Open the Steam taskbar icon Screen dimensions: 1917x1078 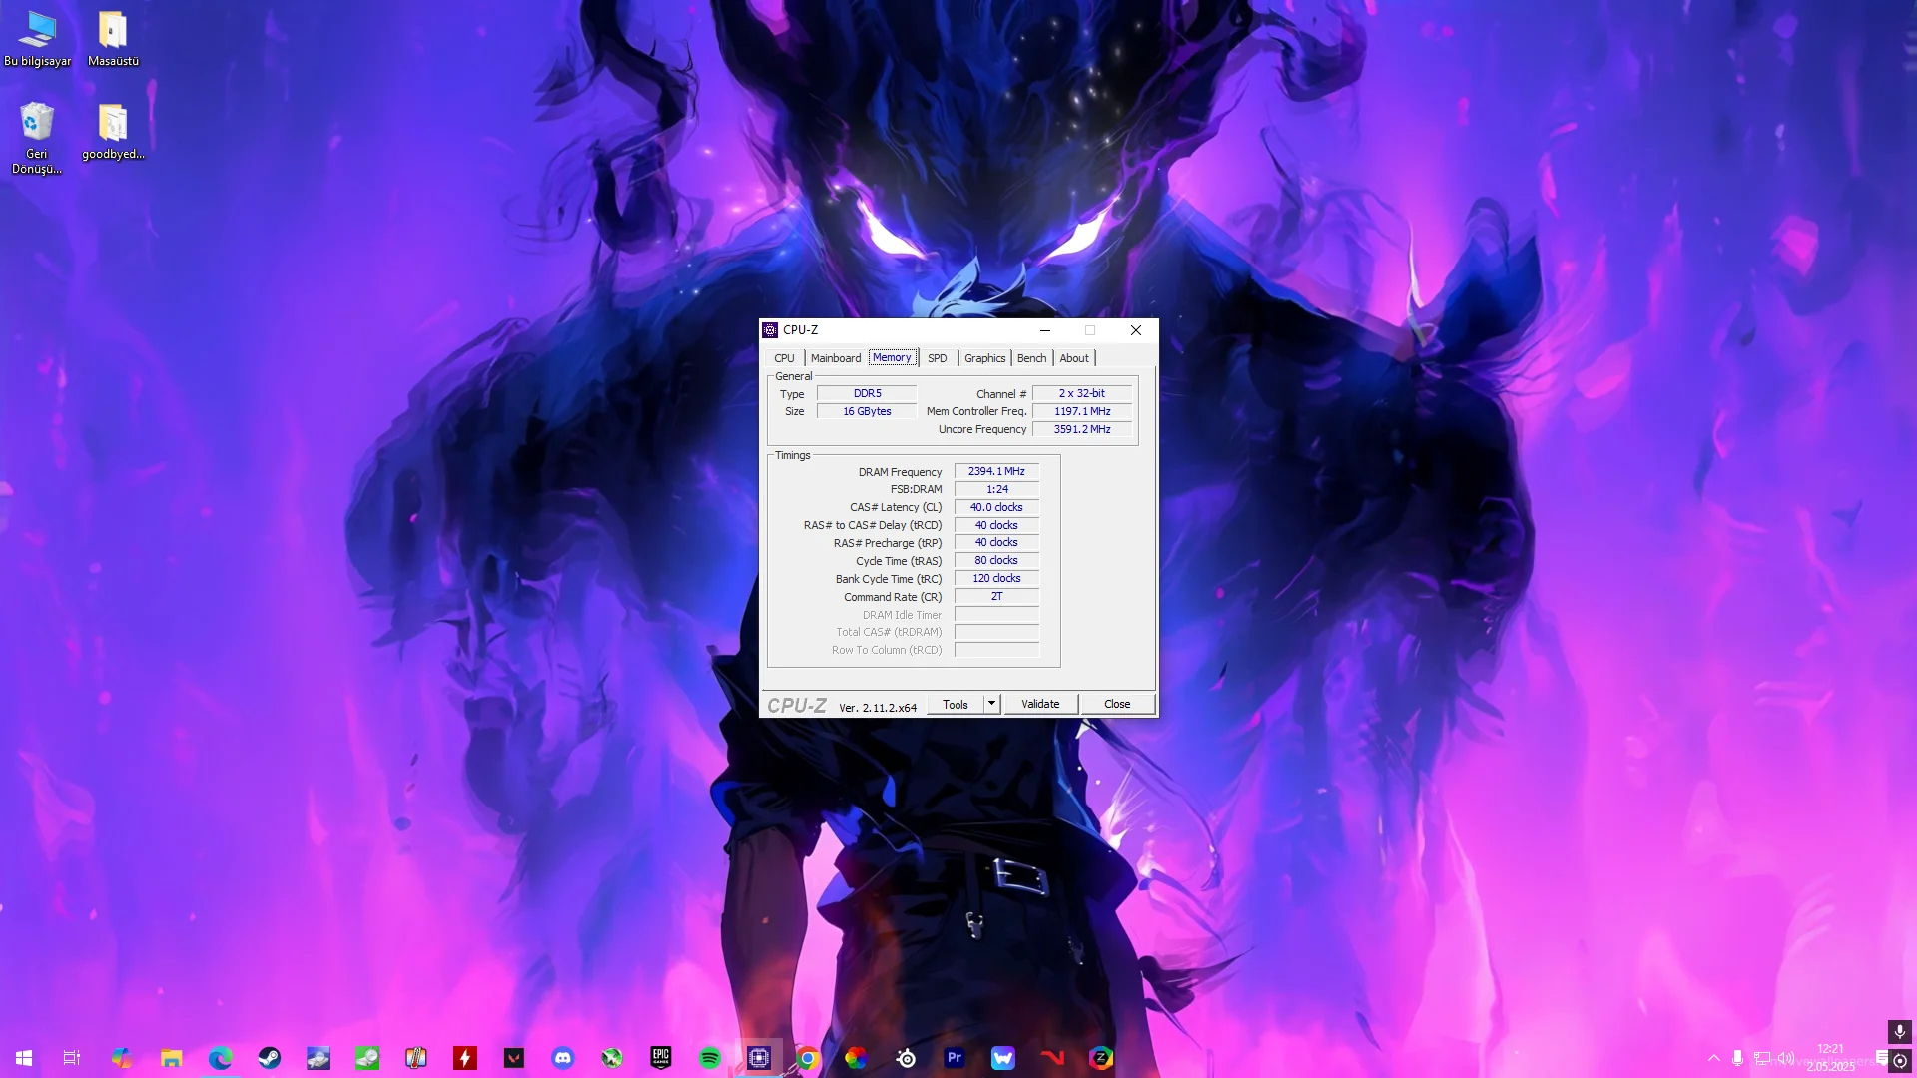coord(269,1058)
